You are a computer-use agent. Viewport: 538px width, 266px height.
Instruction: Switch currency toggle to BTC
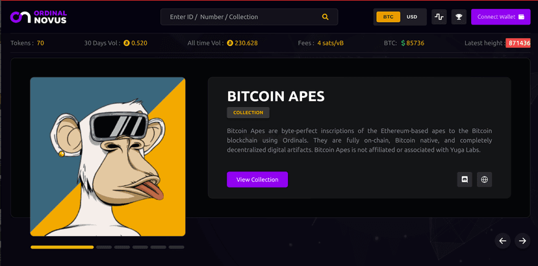click(388, 17)
